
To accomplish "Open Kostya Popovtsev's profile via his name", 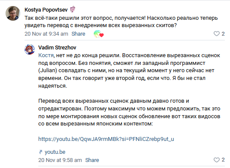I will coord(46,10).
